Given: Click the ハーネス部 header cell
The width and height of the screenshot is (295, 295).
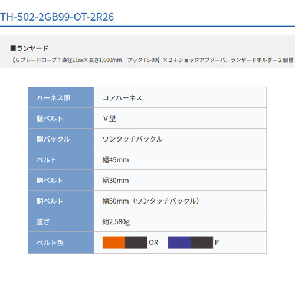Looking at the screenshot, I should click(61, 97).
